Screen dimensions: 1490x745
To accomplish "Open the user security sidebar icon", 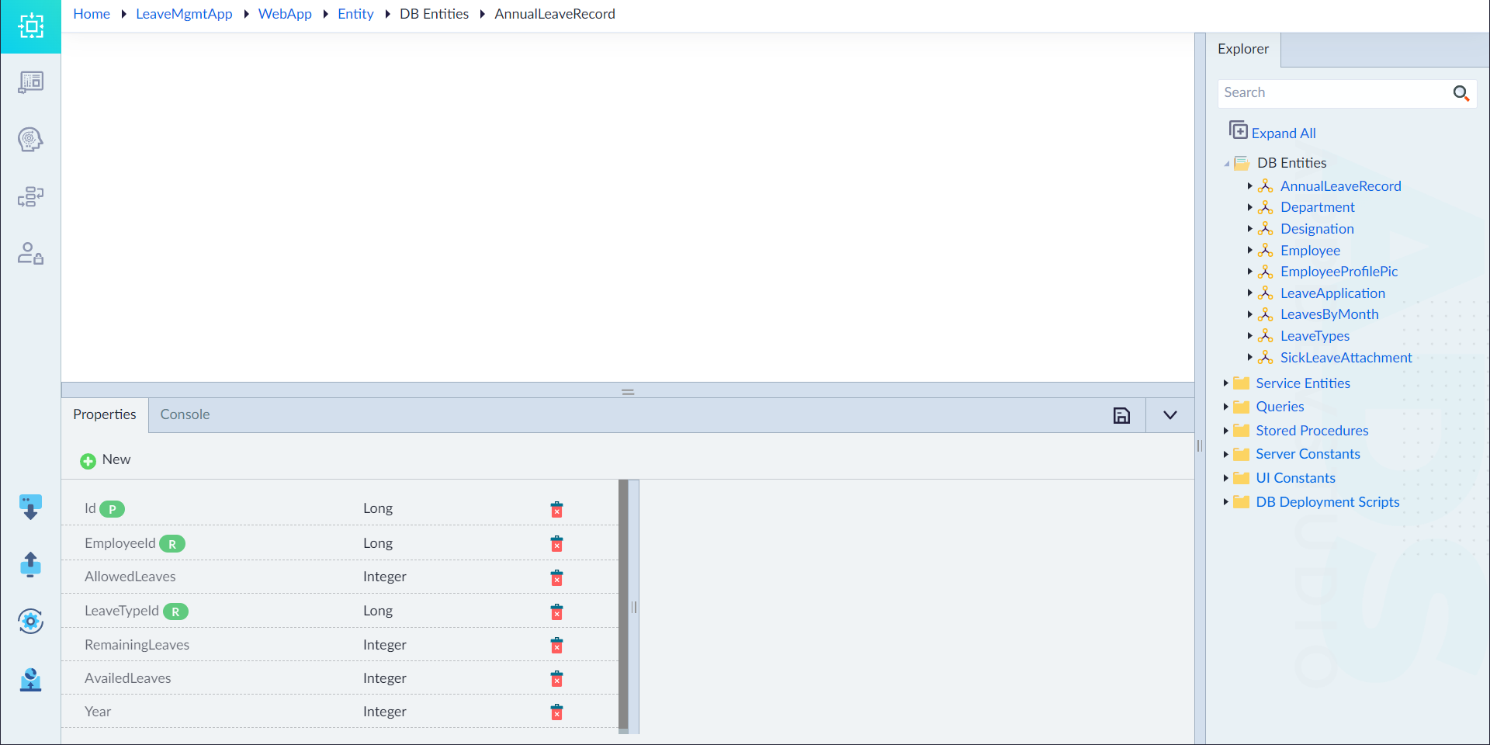I will point(30,254).
